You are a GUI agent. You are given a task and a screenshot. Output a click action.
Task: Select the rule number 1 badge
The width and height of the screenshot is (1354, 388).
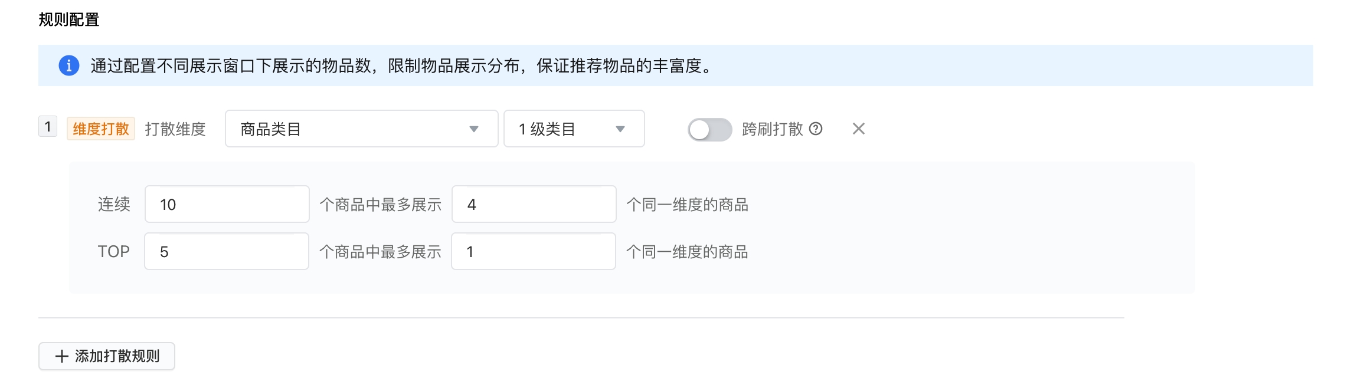tap(48, 127)
